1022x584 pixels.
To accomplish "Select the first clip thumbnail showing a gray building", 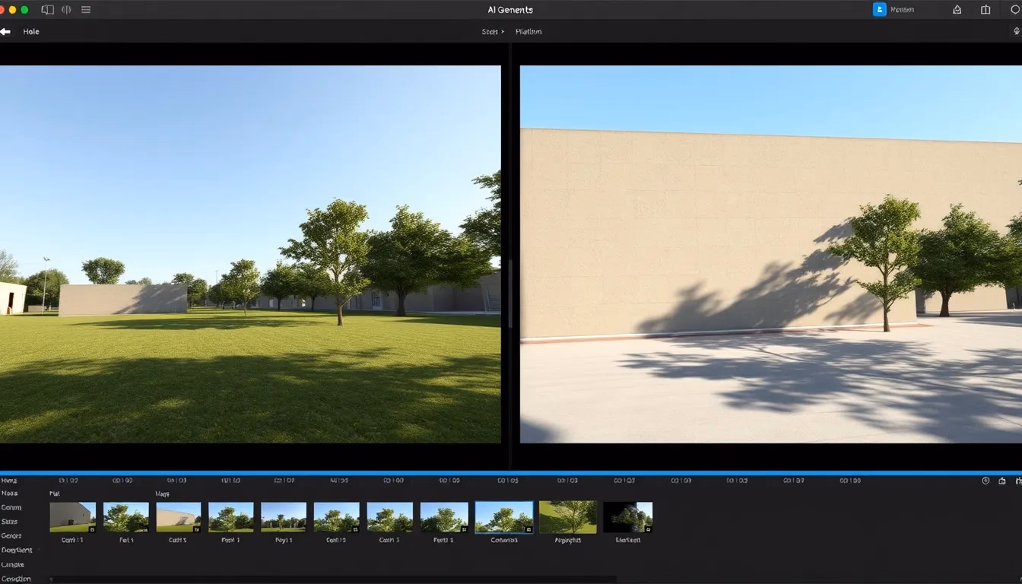I will tap(73, 517).
